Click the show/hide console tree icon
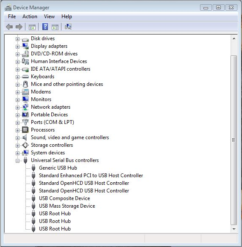Image resolution: width=242 pixels, height=247 pixels. [x=32, y=27]
